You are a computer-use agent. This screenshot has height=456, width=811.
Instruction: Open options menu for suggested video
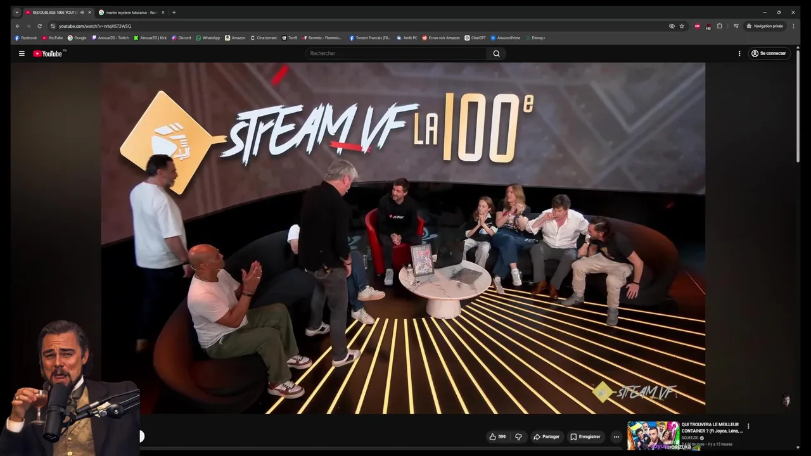click(x=748, y=426)
